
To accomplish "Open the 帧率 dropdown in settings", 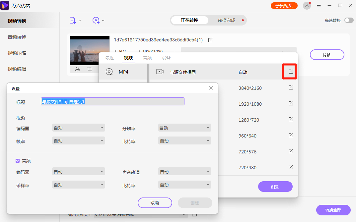I will click(x=78, y=140).
